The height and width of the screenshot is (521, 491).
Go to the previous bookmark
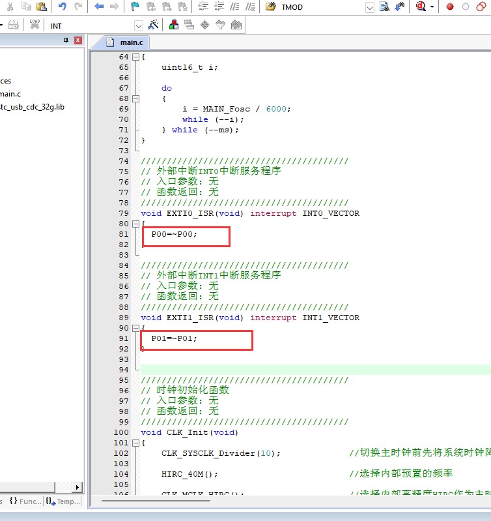pos(151,7)
